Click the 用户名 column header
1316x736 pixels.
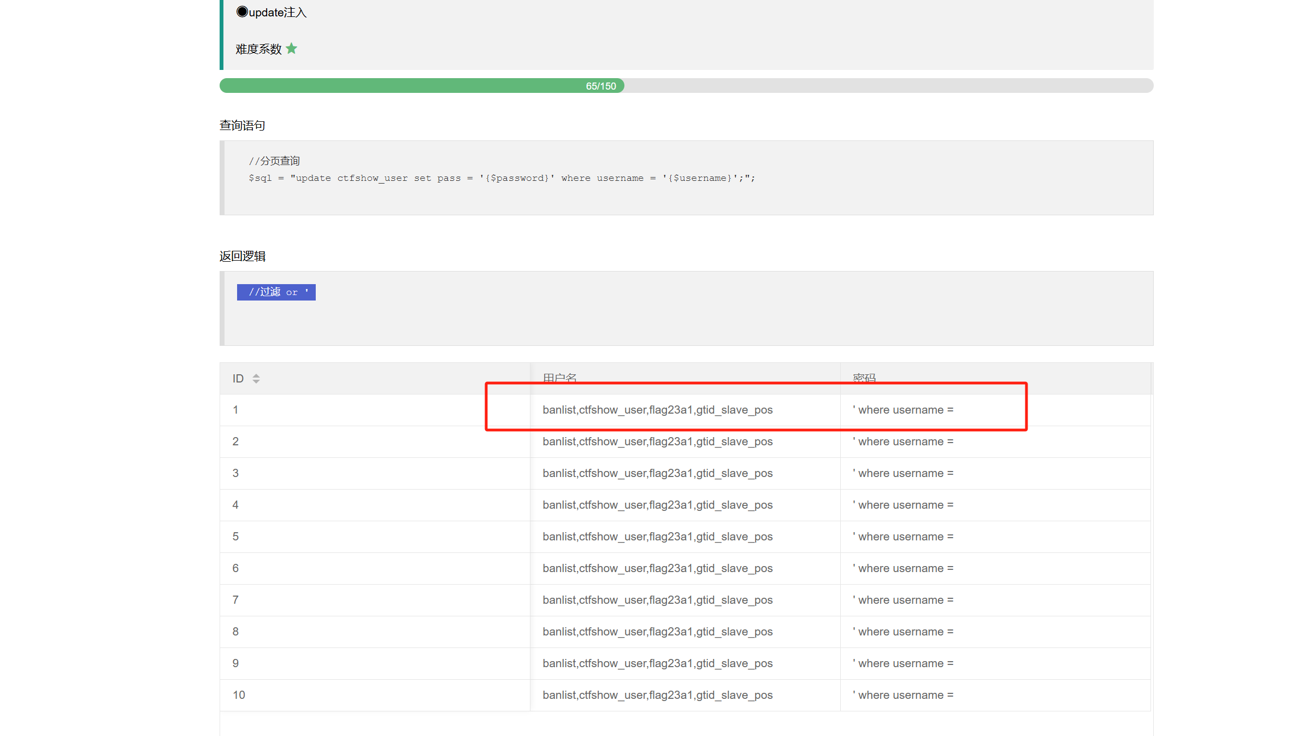pos(559,378)
